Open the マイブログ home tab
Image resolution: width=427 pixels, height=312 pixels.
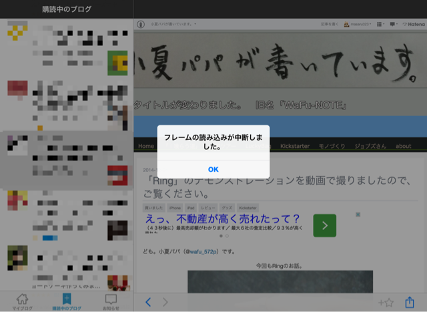pos(22,302)
